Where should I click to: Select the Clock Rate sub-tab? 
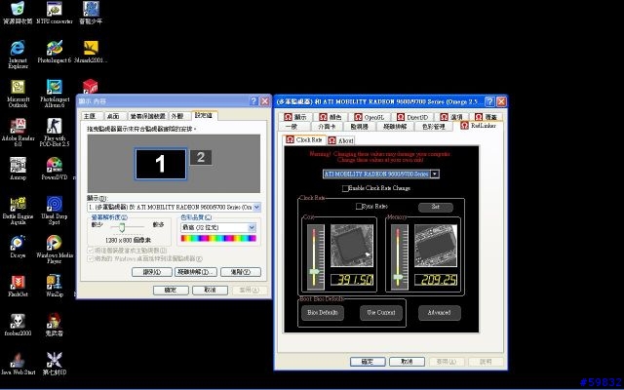(x=304, y=140)
